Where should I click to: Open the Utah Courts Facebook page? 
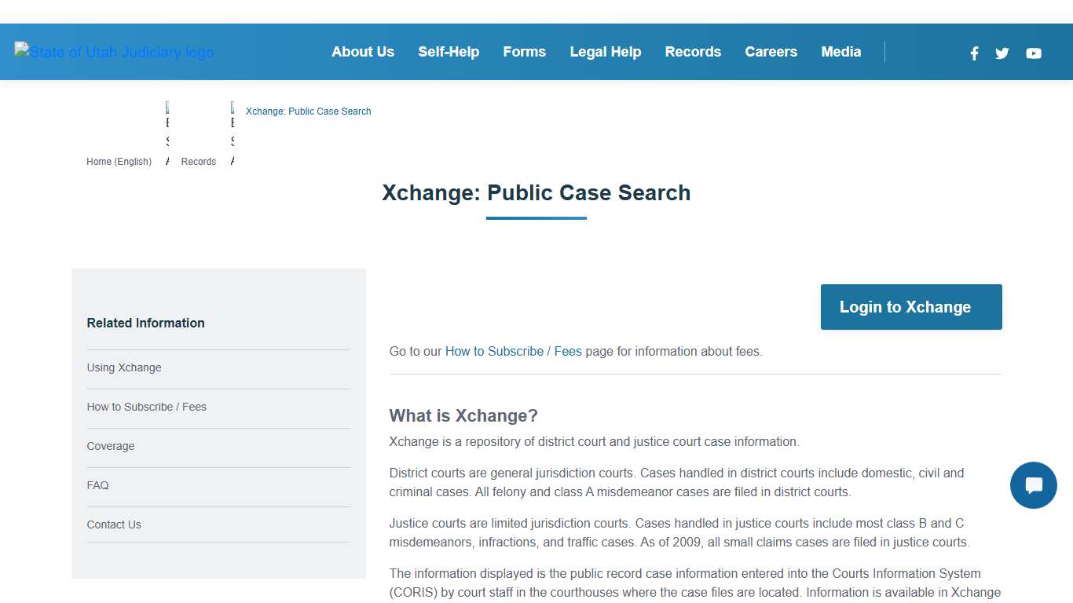pyautogui.click(x=974, y=53)
